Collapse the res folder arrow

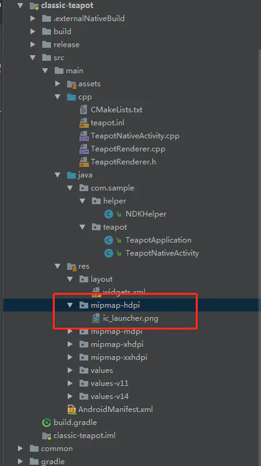pyautogui.click(x=57, y=266)
